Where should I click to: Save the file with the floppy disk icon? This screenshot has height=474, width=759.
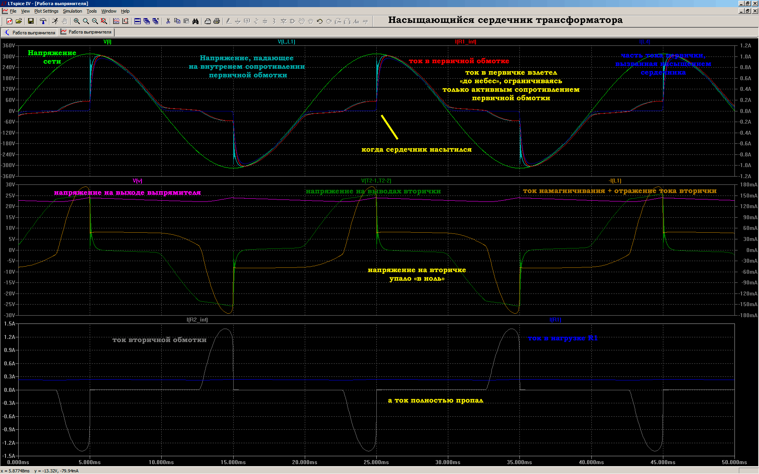pos(30,21)
